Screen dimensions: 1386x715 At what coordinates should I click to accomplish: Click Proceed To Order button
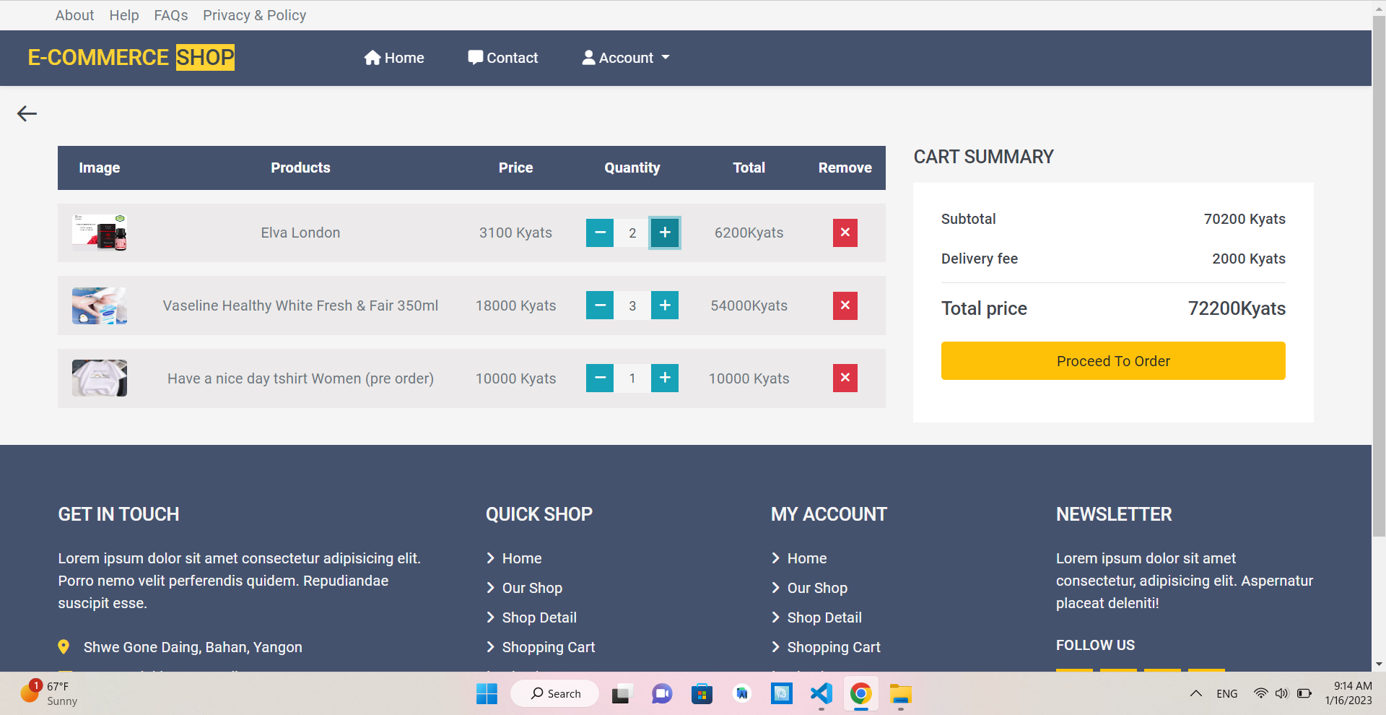click(x=1112, y=361)
